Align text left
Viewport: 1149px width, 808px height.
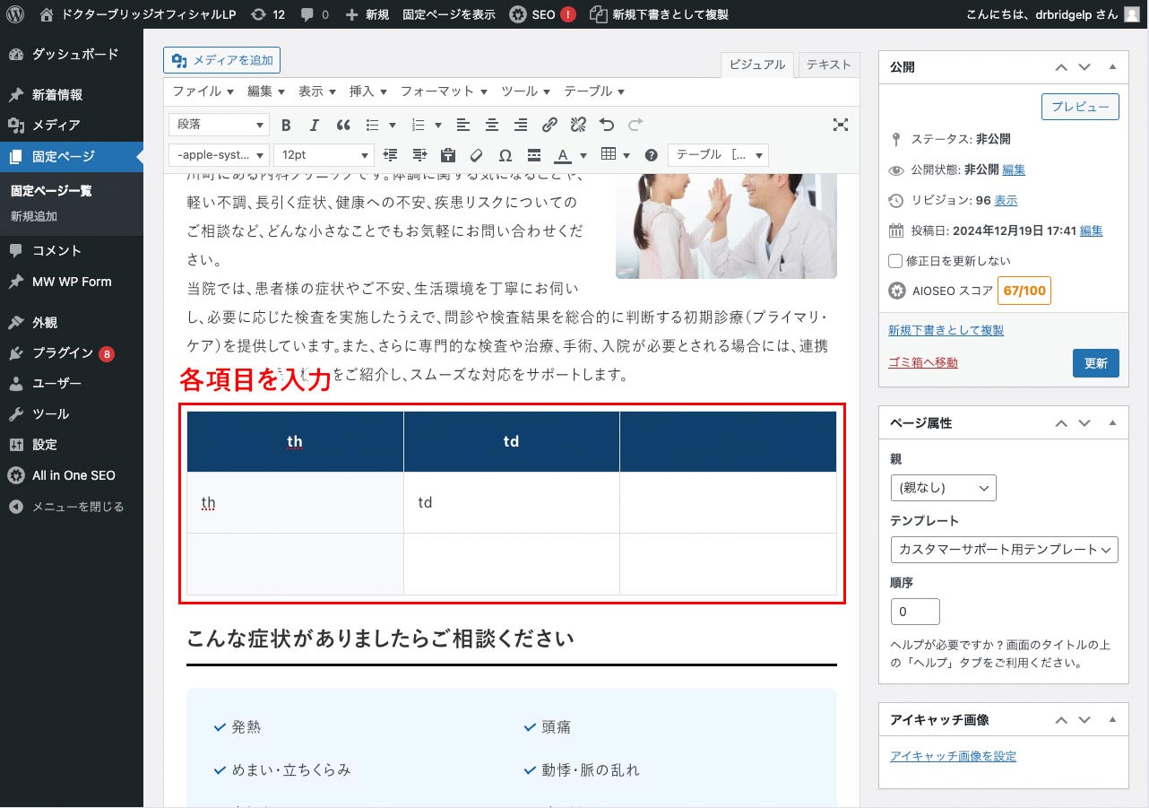tap(463, 126)
